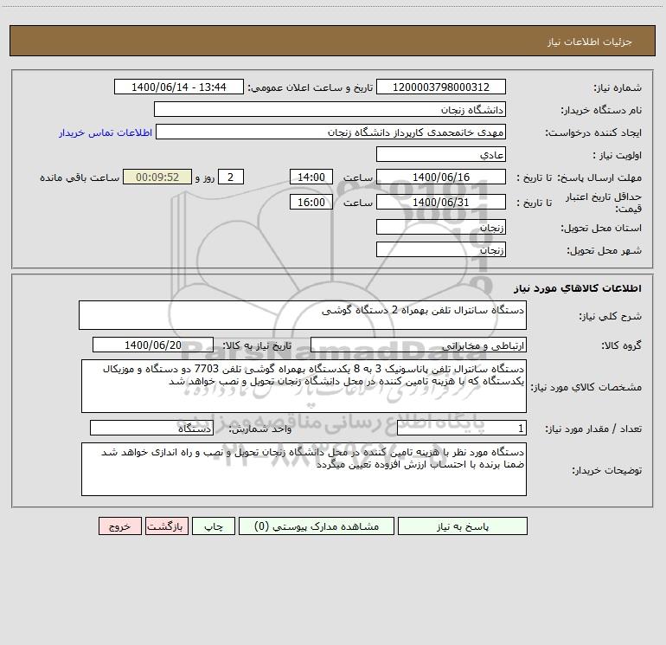Click the نام دستگاه خریدار label
This screenshot has height=645, width=666.
(601, 111)
